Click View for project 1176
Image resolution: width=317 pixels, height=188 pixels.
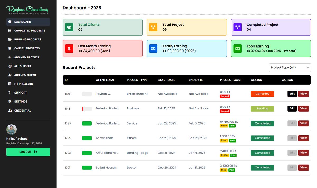pyautogui.click(x=304, y=94)
